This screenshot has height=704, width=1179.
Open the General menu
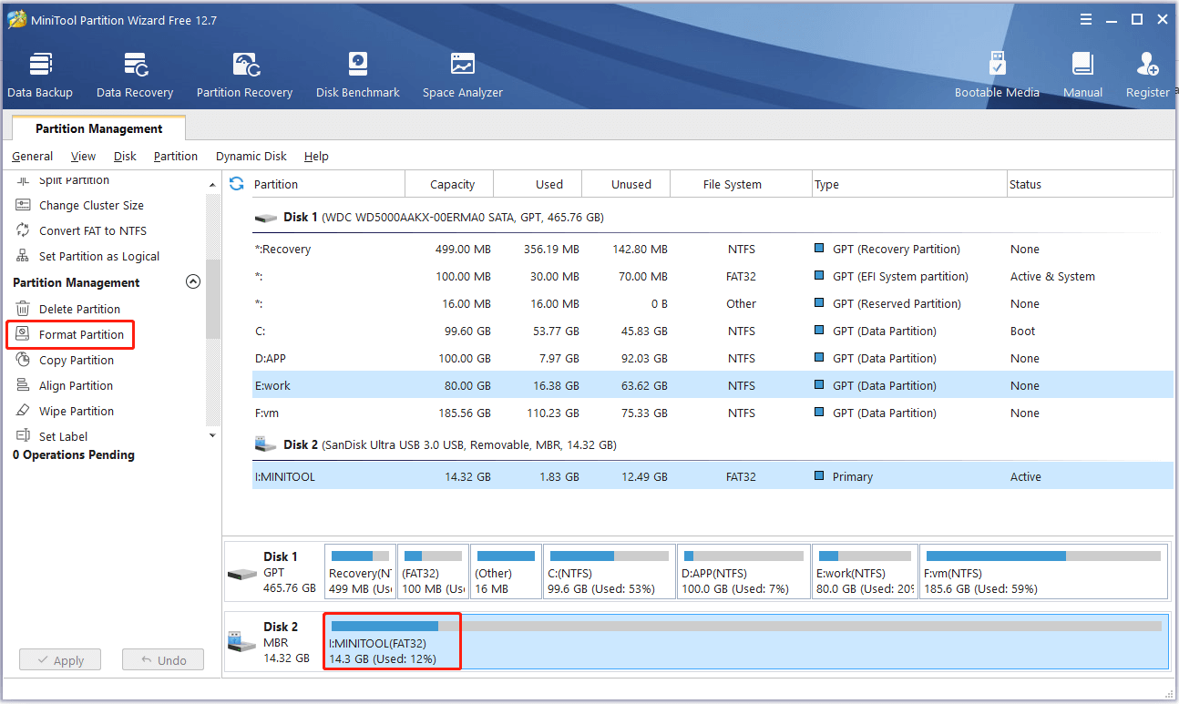pyautogui.click(x=32, y=157)
